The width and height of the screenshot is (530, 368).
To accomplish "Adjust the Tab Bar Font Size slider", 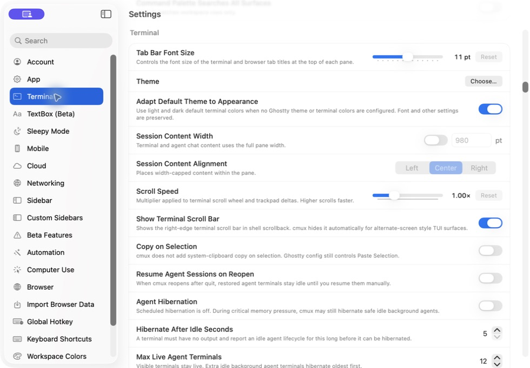I will click(407, 57).
